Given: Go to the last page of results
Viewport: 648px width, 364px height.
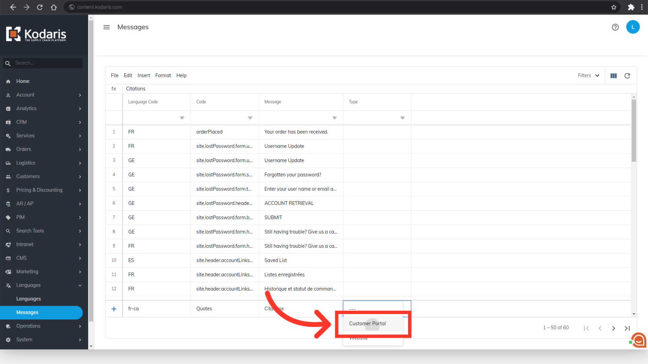Looking at the screenshot, I should tap(627, 328).
